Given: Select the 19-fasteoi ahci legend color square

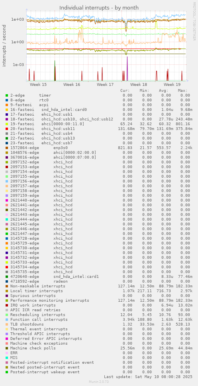Looking at the screenshot, I should click(7, 124).
